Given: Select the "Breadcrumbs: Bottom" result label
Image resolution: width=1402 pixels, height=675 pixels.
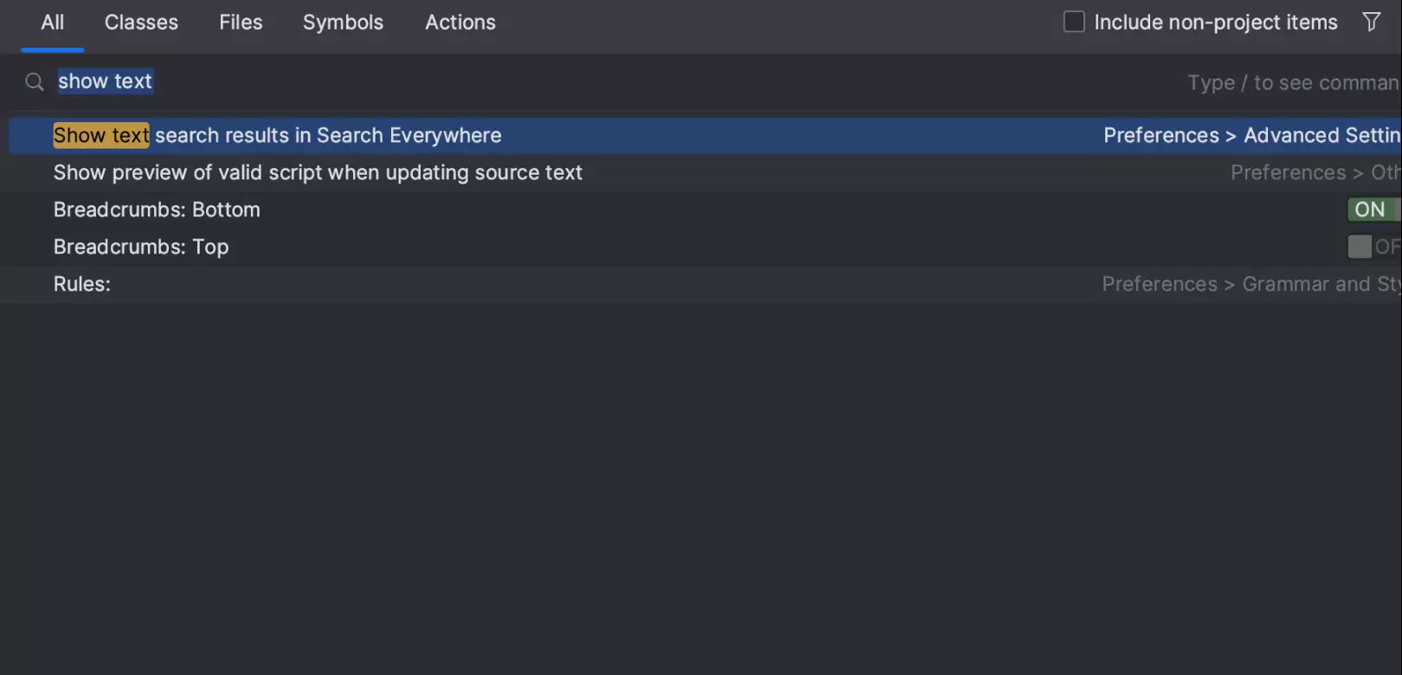Looking at the screenshot, I should (x=157, y=210).
